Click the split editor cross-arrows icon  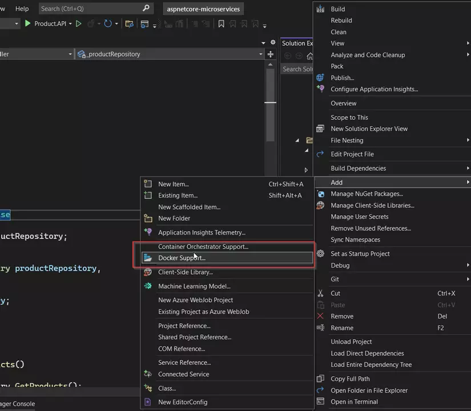coord(271,54)
